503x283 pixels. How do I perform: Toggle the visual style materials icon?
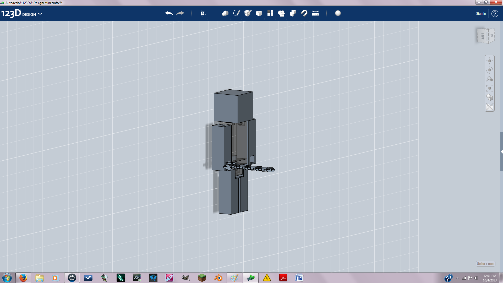coord(489,97)
